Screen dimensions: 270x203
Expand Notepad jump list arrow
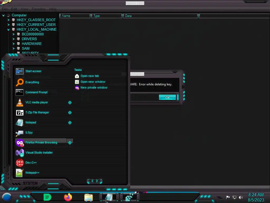tap(70, 123)
